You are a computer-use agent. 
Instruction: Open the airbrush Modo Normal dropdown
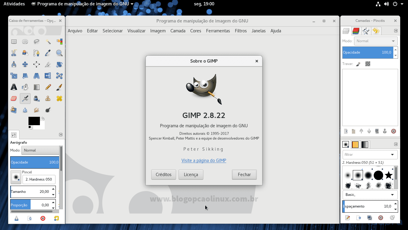click(40, 150)
